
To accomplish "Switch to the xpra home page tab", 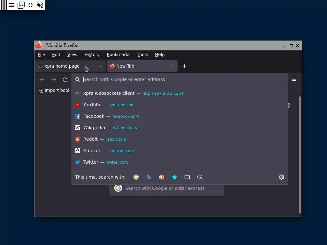I will [x=70, y=66].
